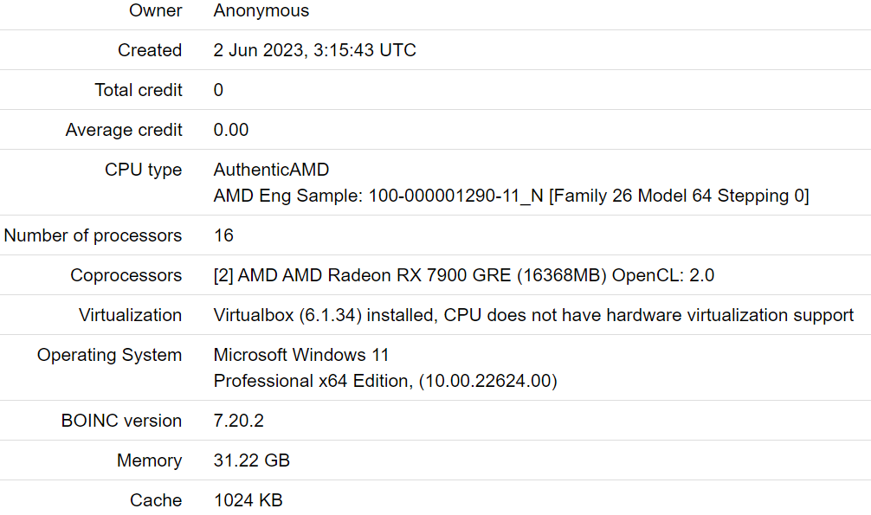Click the BOINC version value 7.20.2

[x=238, y=421]
